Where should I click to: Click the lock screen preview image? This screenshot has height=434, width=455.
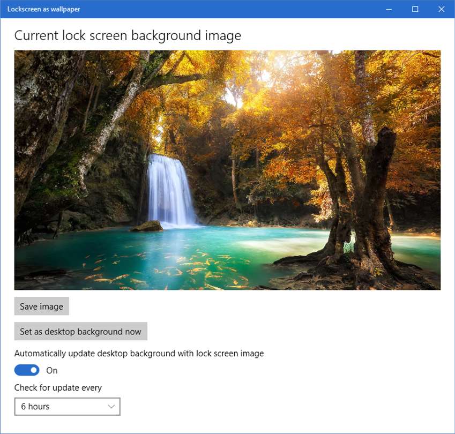tap(227, 170)
